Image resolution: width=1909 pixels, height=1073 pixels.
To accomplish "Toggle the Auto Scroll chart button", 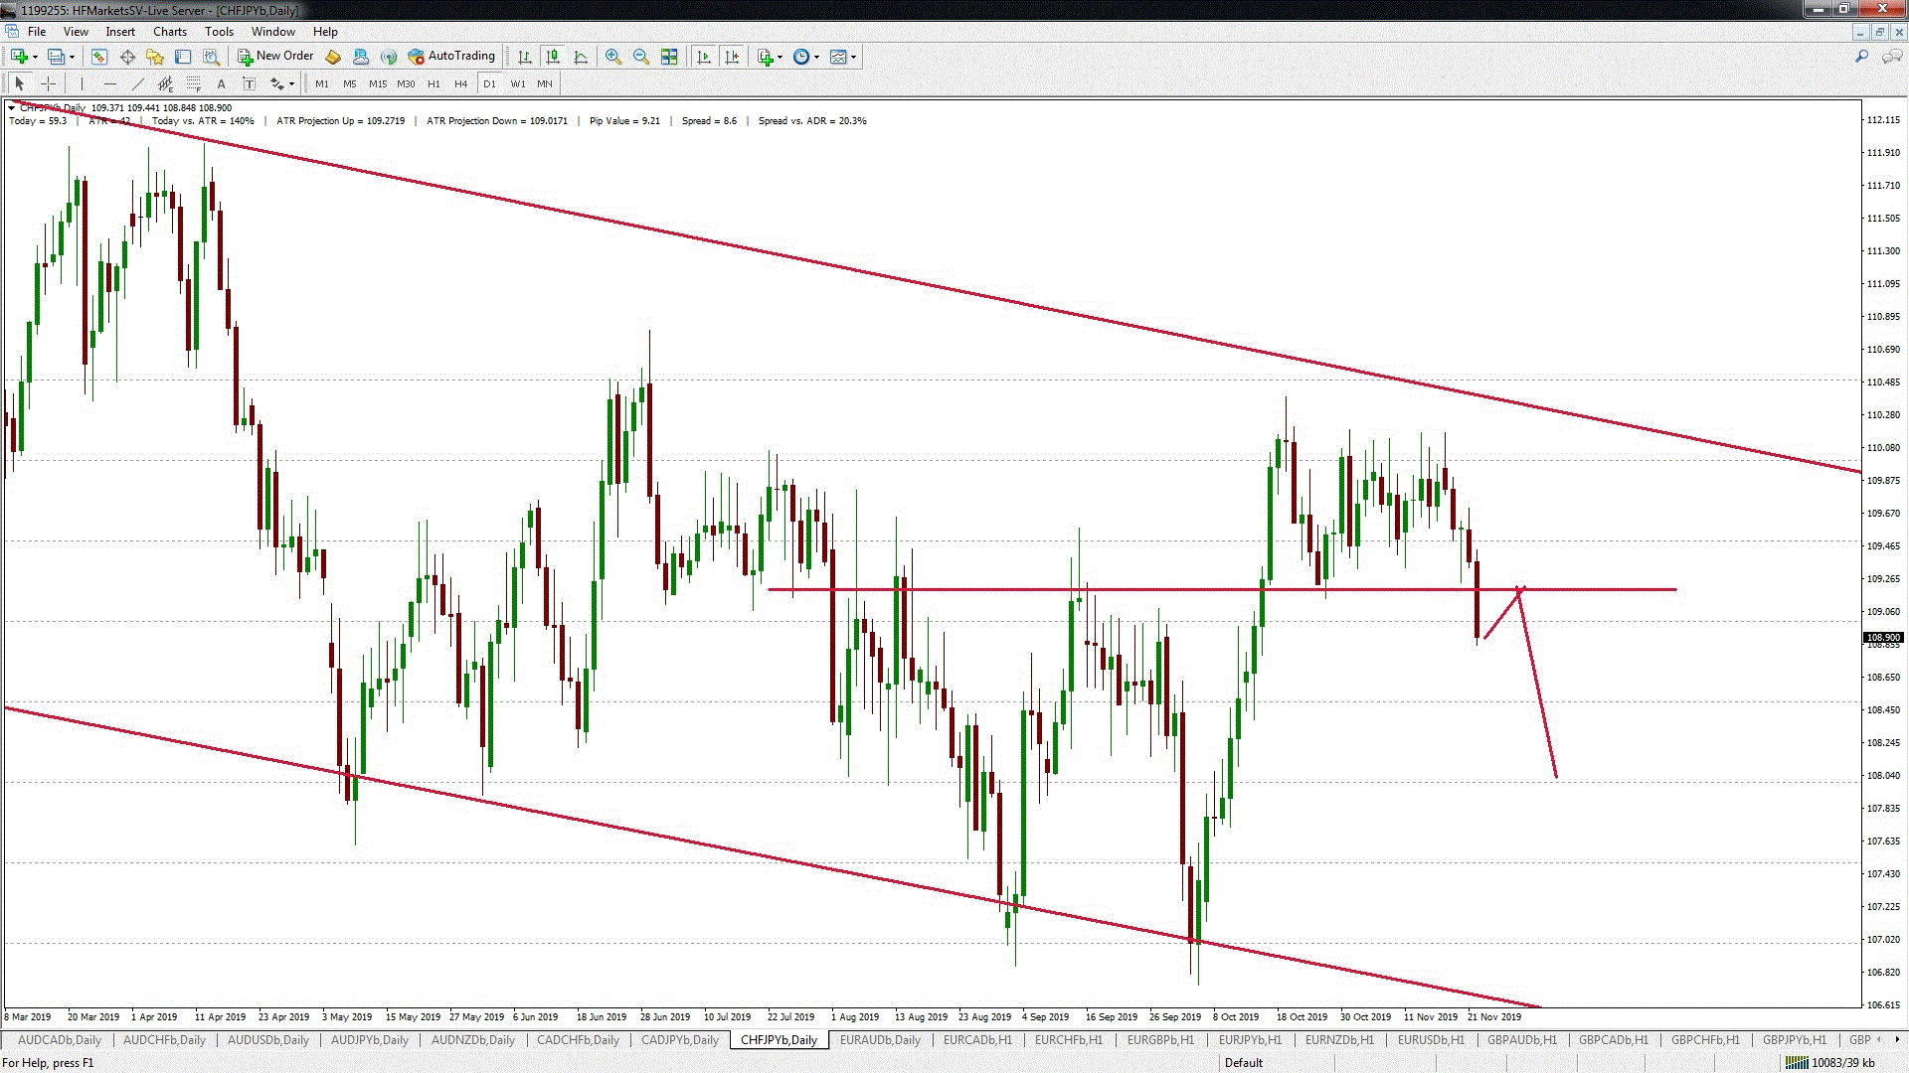I will pos(704,57).
